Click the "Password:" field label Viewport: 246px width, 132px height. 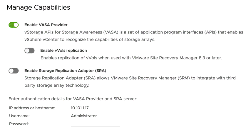(x=19, y=124)
